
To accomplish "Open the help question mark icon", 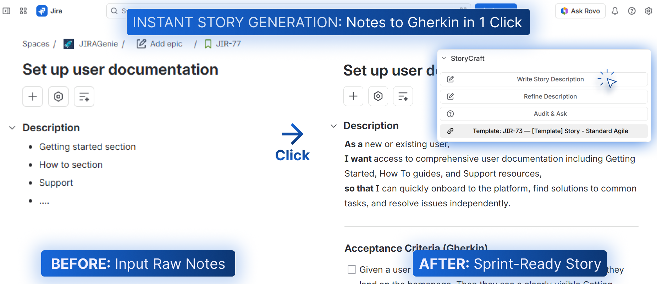I will 632,11.
